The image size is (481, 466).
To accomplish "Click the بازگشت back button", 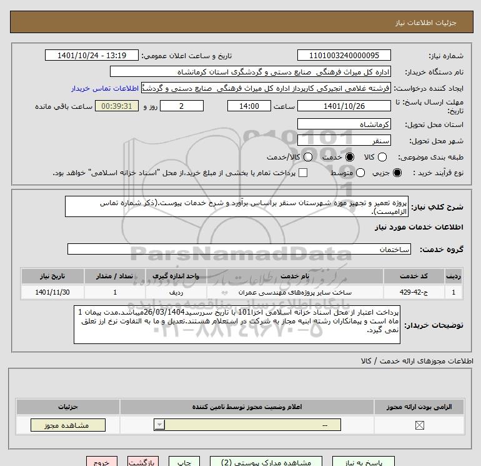I will (x=143, y=462).
